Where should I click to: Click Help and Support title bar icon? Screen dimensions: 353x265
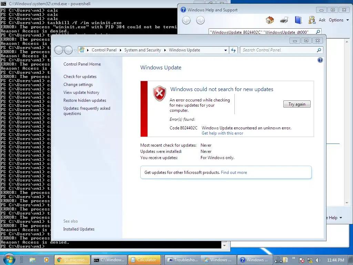click(183, 10)
